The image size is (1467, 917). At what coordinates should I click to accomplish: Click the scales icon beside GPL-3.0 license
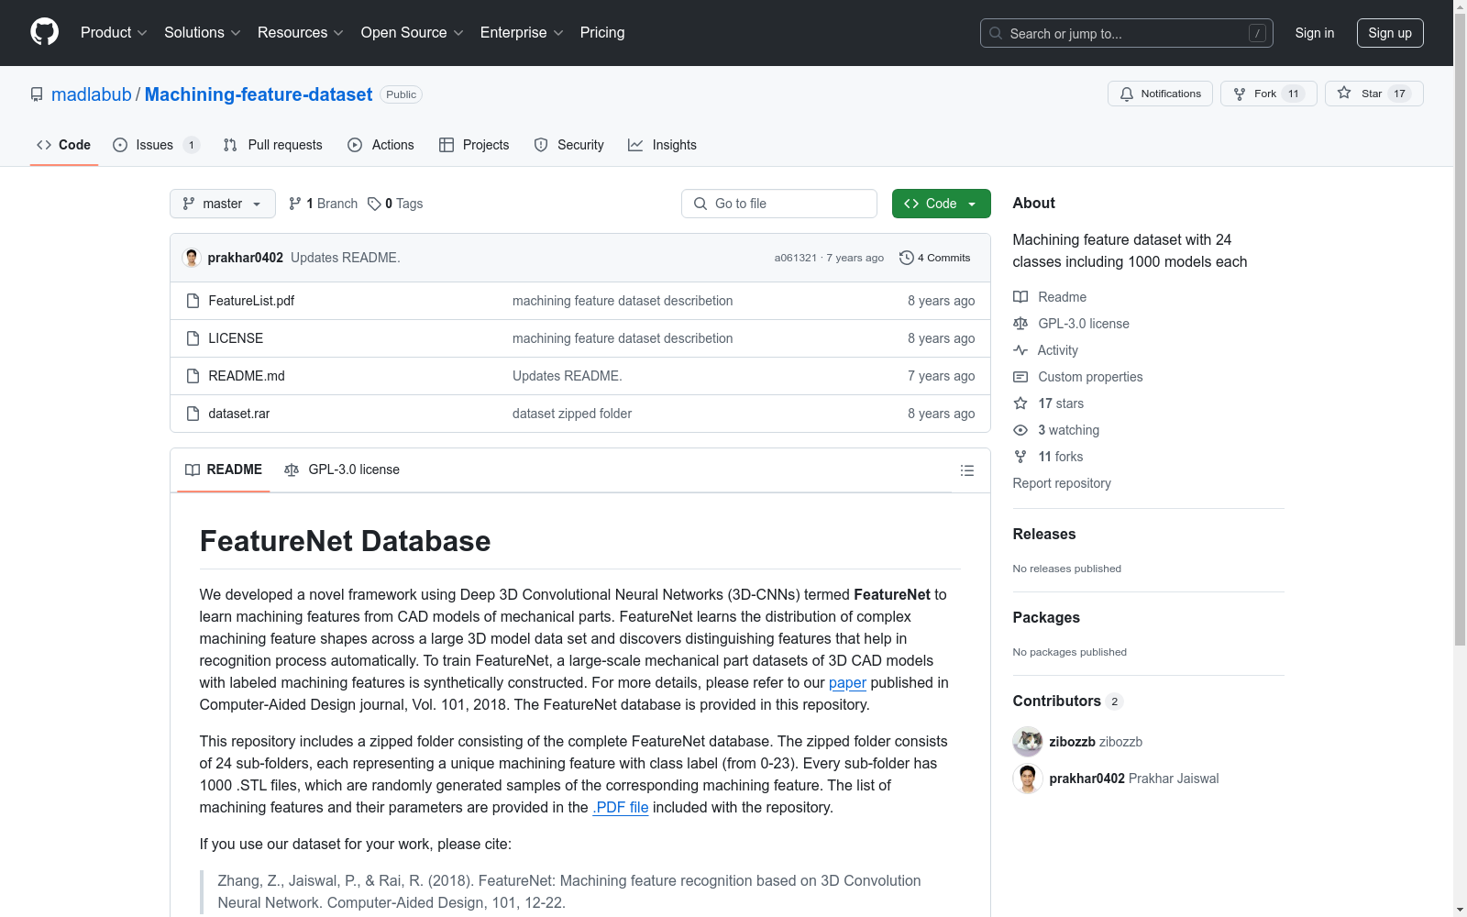[1020, 324]
